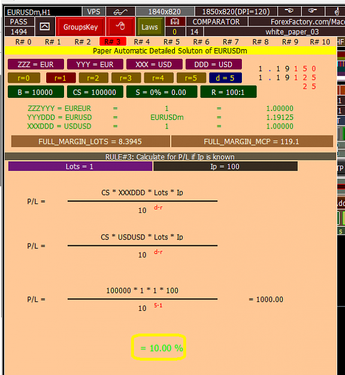Click the signature squiggle icon button
The height and width of the screenshot is (375, 345).
tap(120, 11)
